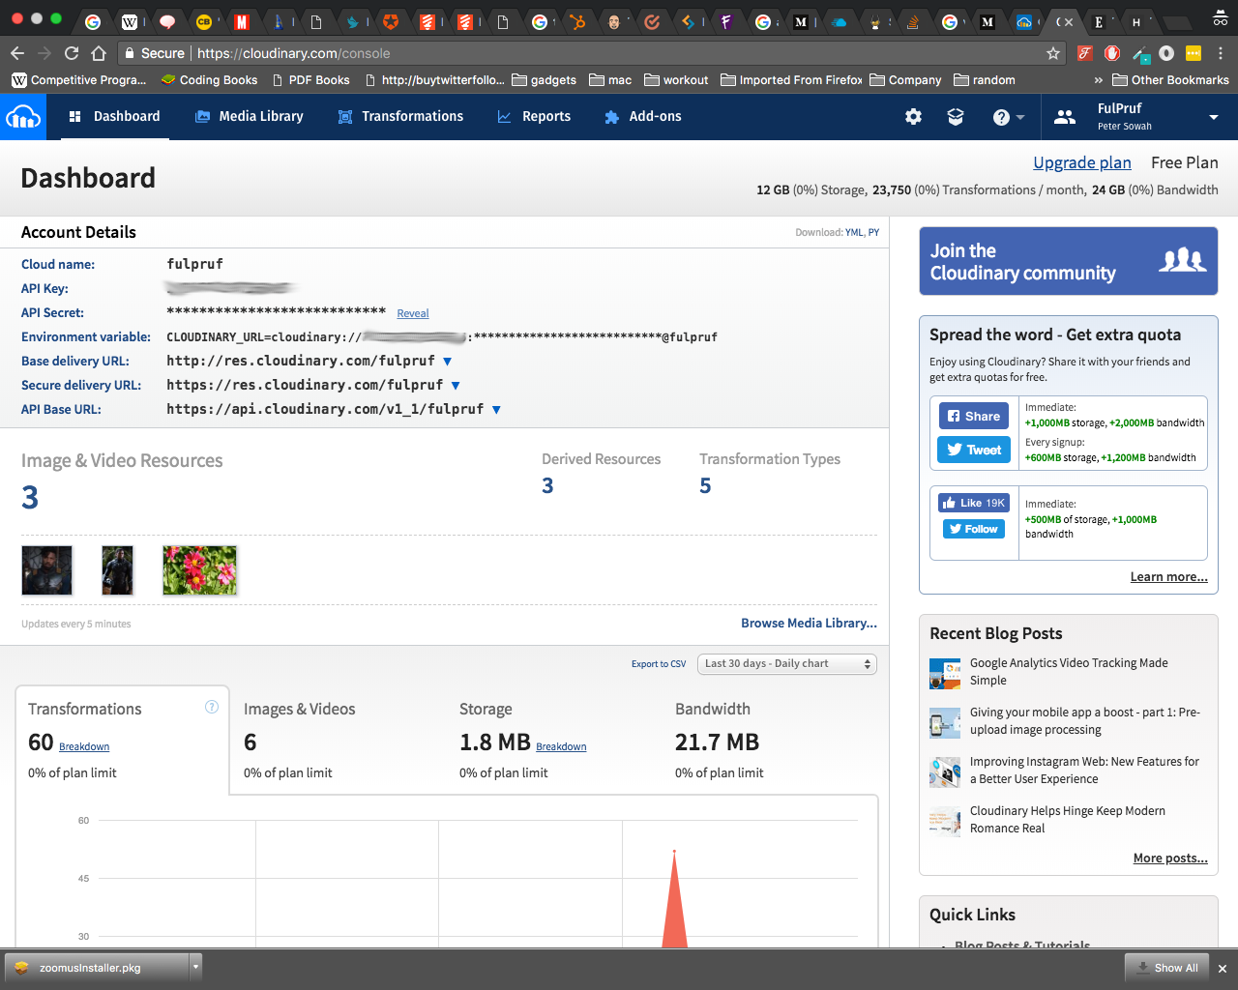This screenshot has height=990, width=1238.
Task: Open the red flowers thumbnail
Action: point(199,570)
